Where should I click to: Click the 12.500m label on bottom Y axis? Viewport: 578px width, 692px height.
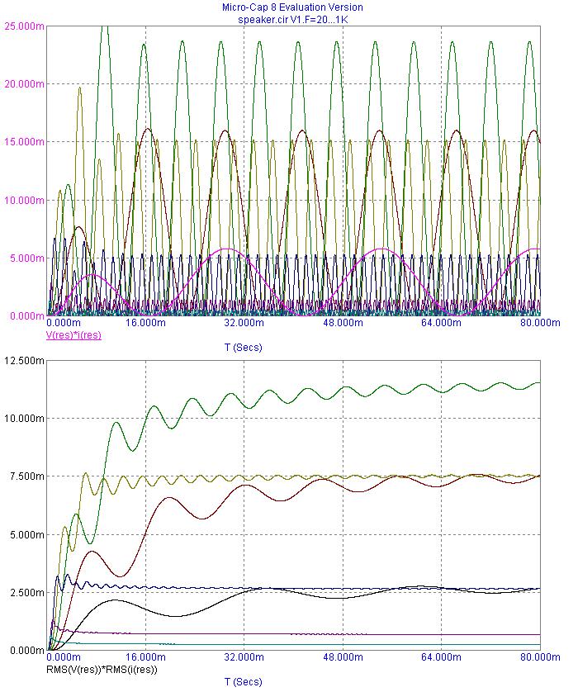tap(24, 361)
